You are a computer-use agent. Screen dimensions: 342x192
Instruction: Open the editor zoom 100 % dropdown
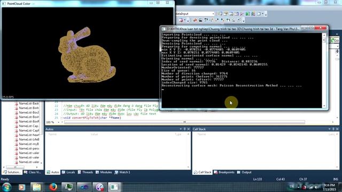point(58,122)
